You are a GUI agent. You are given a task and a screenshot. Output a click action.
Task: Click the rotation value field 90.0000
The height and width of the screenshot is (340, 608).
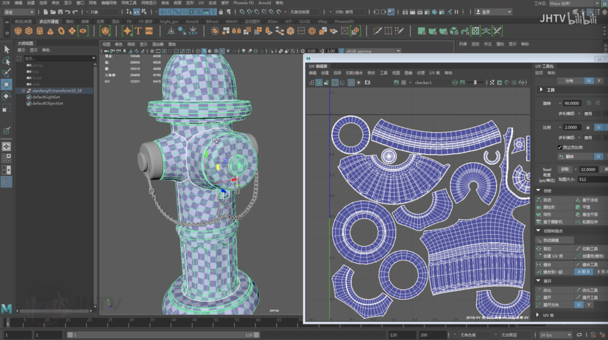[572, 104]
